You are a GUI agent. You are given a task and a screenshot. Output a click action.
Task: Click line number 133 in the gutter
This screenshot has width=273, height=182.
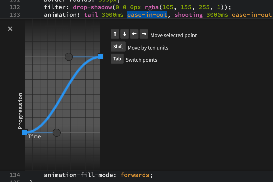15,15
